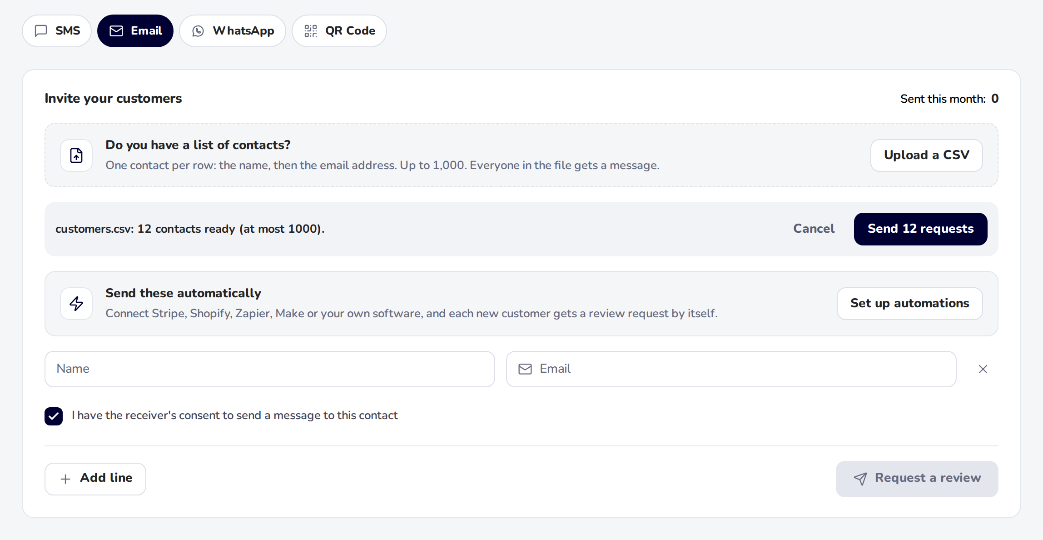1043x540 pixels.
Task: Click 'Do you have a list of contacts?' title
Action: [198, 145]
